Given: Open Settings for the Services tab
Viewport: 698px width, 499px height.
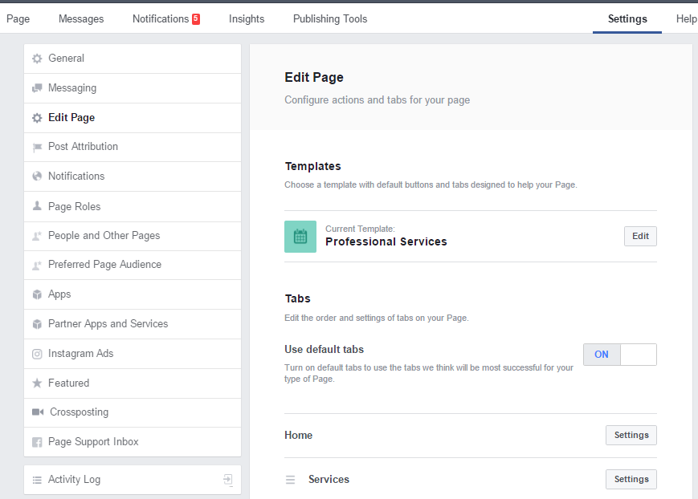Looking at the screenshot, I should click(x=631, y=479).
